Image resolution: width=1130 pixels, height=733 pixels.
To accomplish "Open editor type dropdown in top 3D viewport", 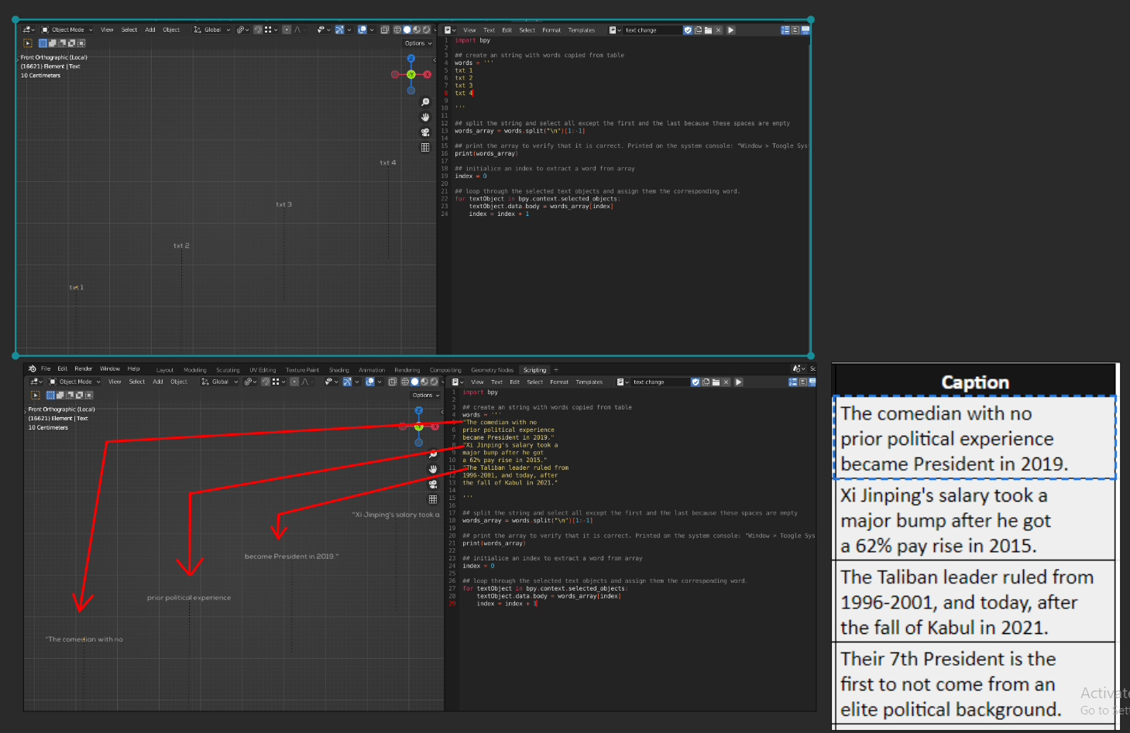I will coord(28,30).
